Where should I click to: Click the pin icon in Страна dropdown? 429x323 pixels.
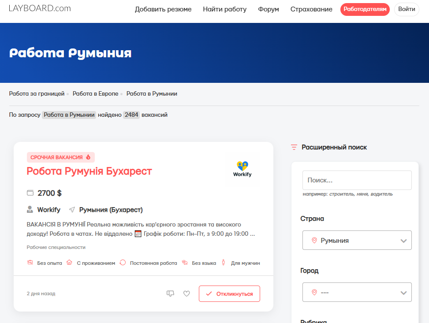314,240
